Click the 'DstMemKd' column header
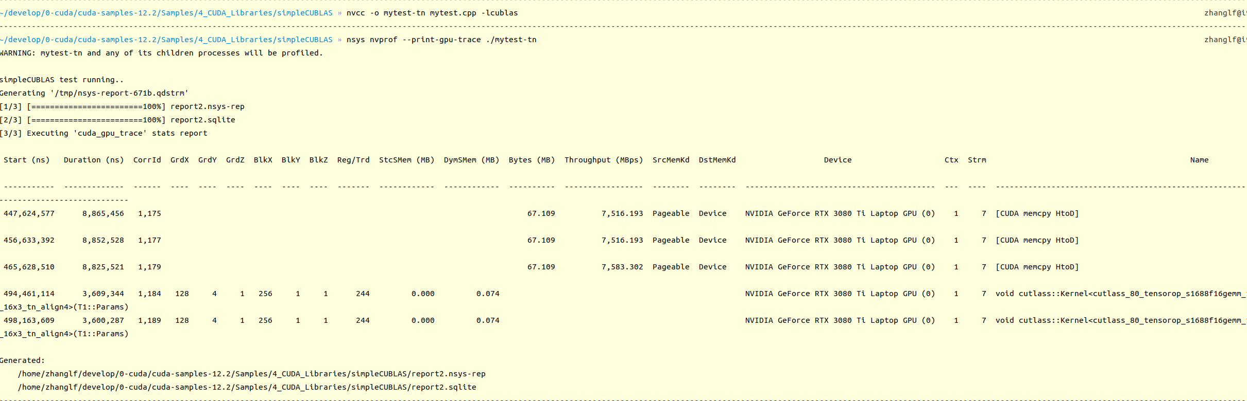 (x=718, y=160)
